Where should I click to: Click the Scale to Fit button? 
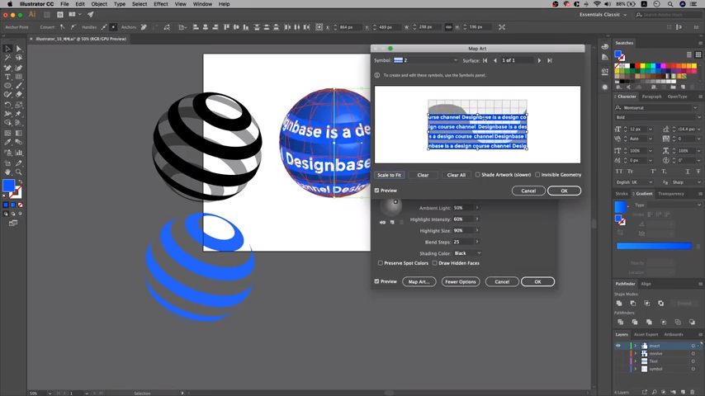390,175
